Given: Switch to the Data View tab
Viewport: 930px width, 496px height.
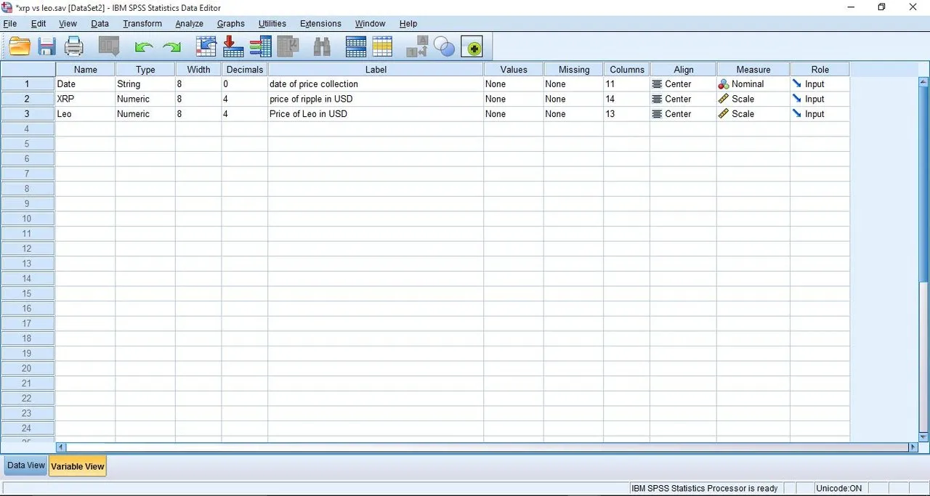Looking at the screenshot, I should pyautogui.click(x=25, y=465).
